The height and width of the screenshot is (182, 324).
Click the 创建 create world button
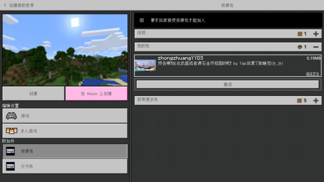tap(33, 93)
